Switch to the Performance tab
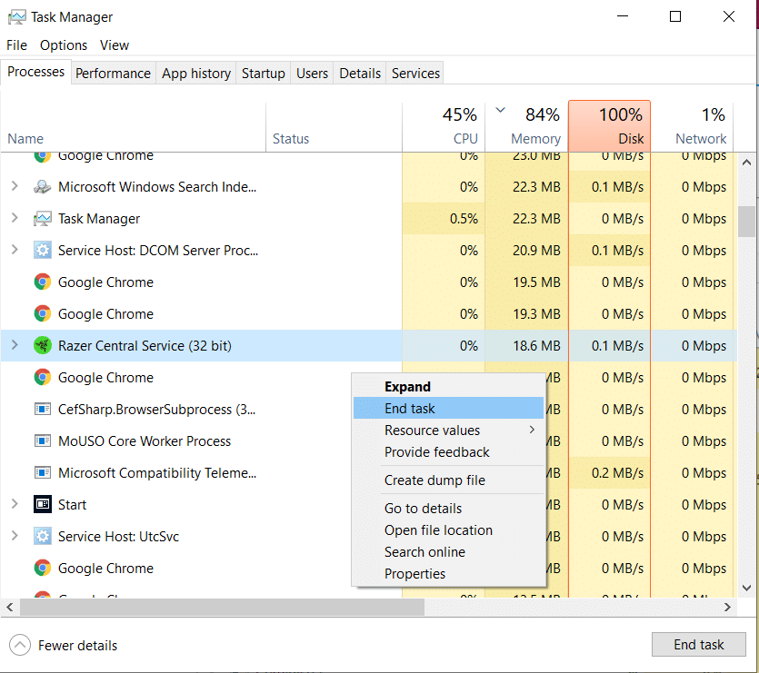759x673 pixels. pyautogui.click(x=113, y=73)
